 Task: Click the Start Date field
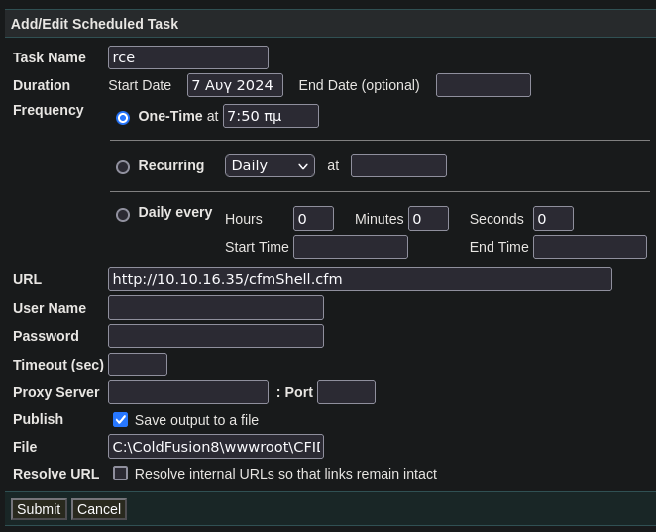pyautogui.click(x=235, y=85)
